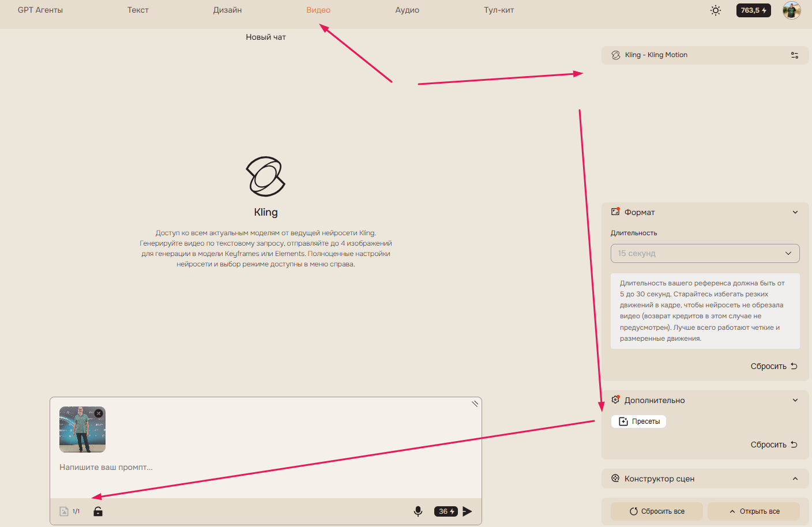Focus the Напишите ваш промпт field
The height and width of the screenshot is (527, 812).
265,467
